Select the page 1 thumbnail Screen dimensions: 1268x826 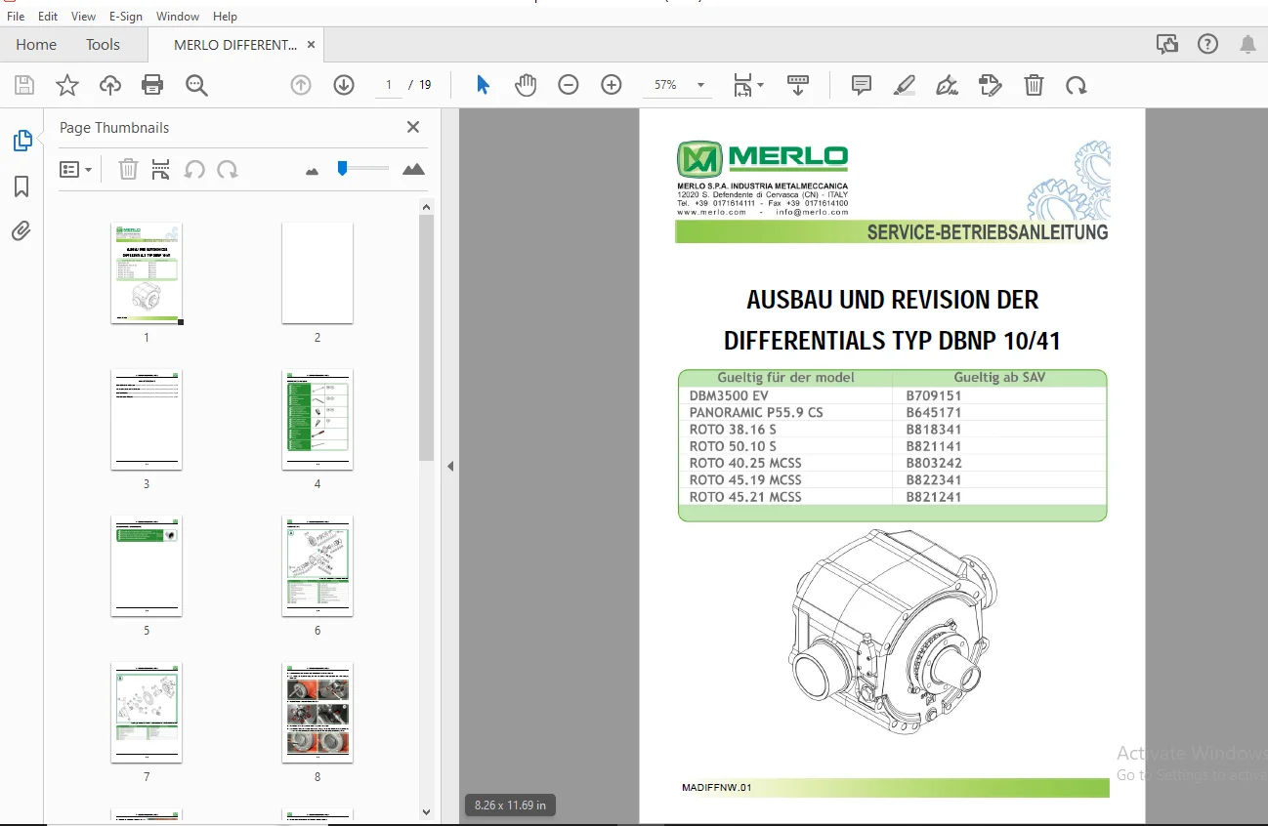point(147,273)
